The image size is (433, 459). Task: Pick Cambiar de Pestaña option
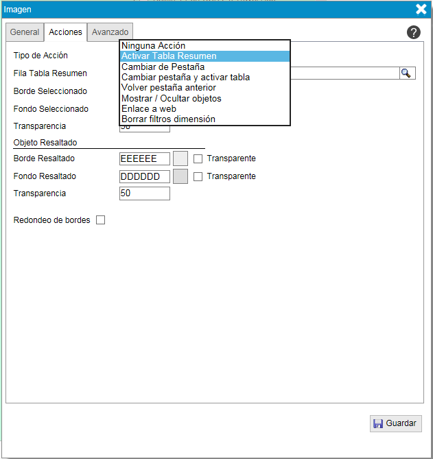click(163, 67)
